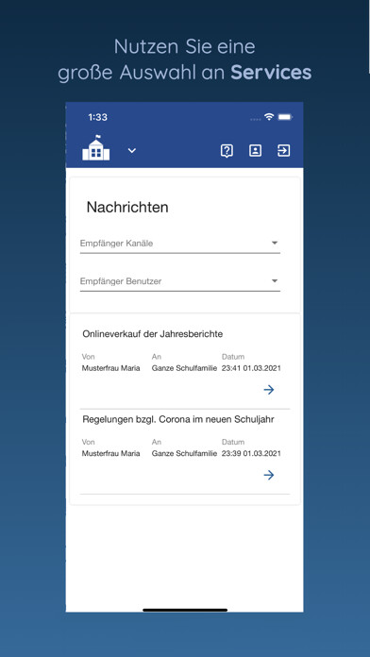Open the Empfänger Benutzer dropdown
The image size is (370, 657).
coord(179,281)
